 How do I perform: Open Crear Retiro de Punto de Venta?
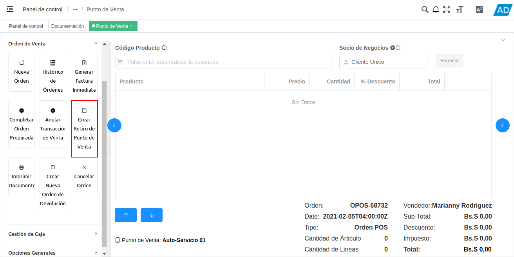(84, 129)
